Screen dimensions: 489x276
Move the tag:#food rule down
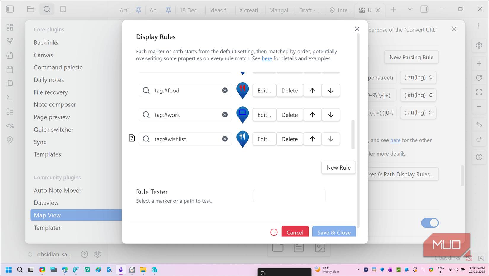331,90
